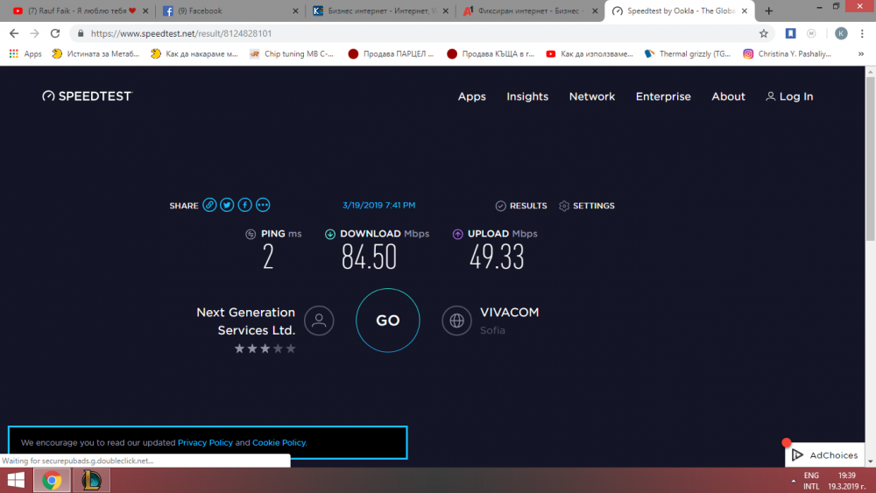
Task: Switch to the Фиксиран интернет tab
Action: (x=530, y=11)
